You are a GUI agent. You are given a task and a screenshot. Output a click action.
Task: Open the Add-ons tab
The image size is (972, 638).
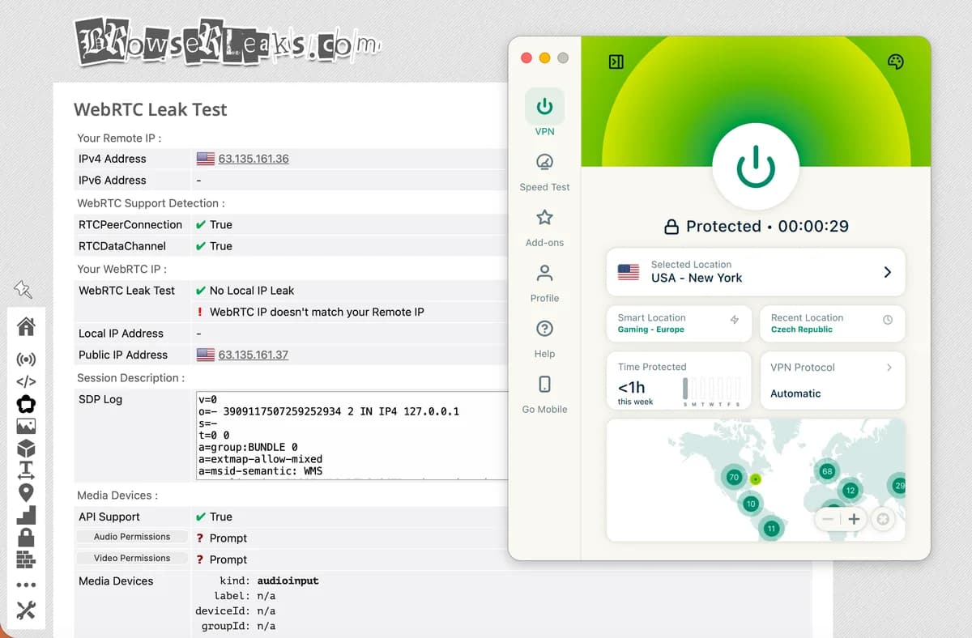click(x=544, y=228)
